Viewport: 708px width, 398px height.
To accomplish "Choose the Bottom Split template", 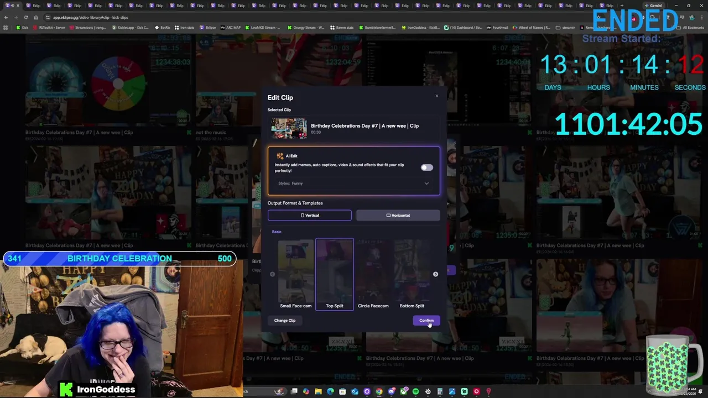I will tap(412, 274).
